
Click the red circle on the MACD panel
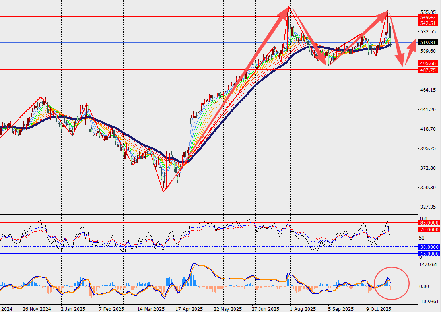coord(392,283)
